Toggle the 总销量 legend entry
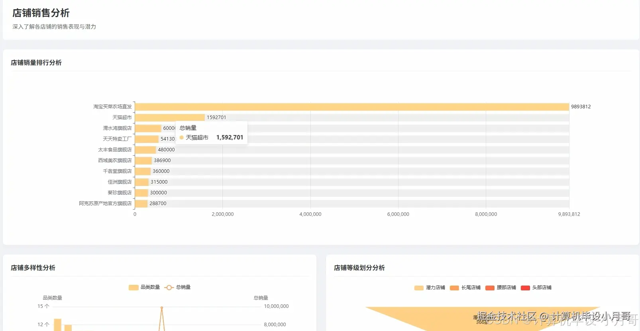The image size is (640, 331). (x=177, y=287)
